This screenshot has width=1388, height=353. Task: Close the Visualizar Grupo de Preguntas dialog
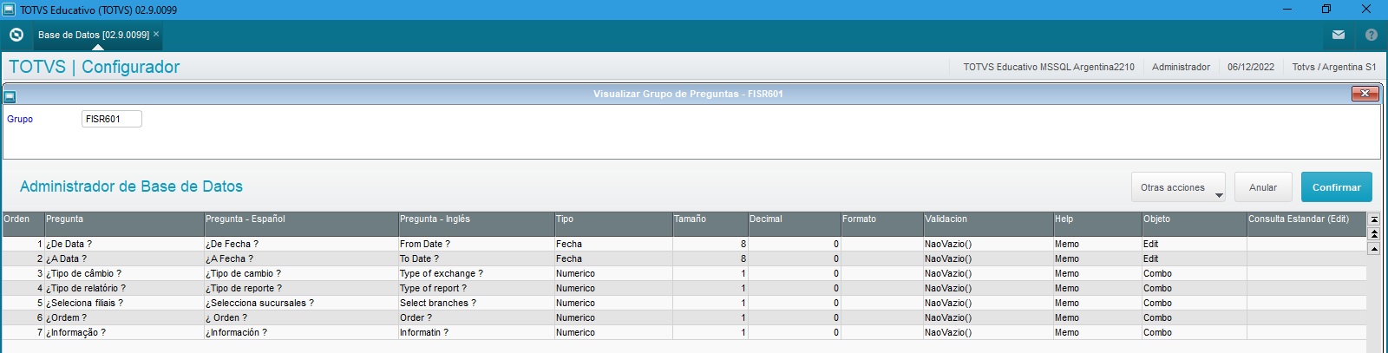coord(1365,94)
